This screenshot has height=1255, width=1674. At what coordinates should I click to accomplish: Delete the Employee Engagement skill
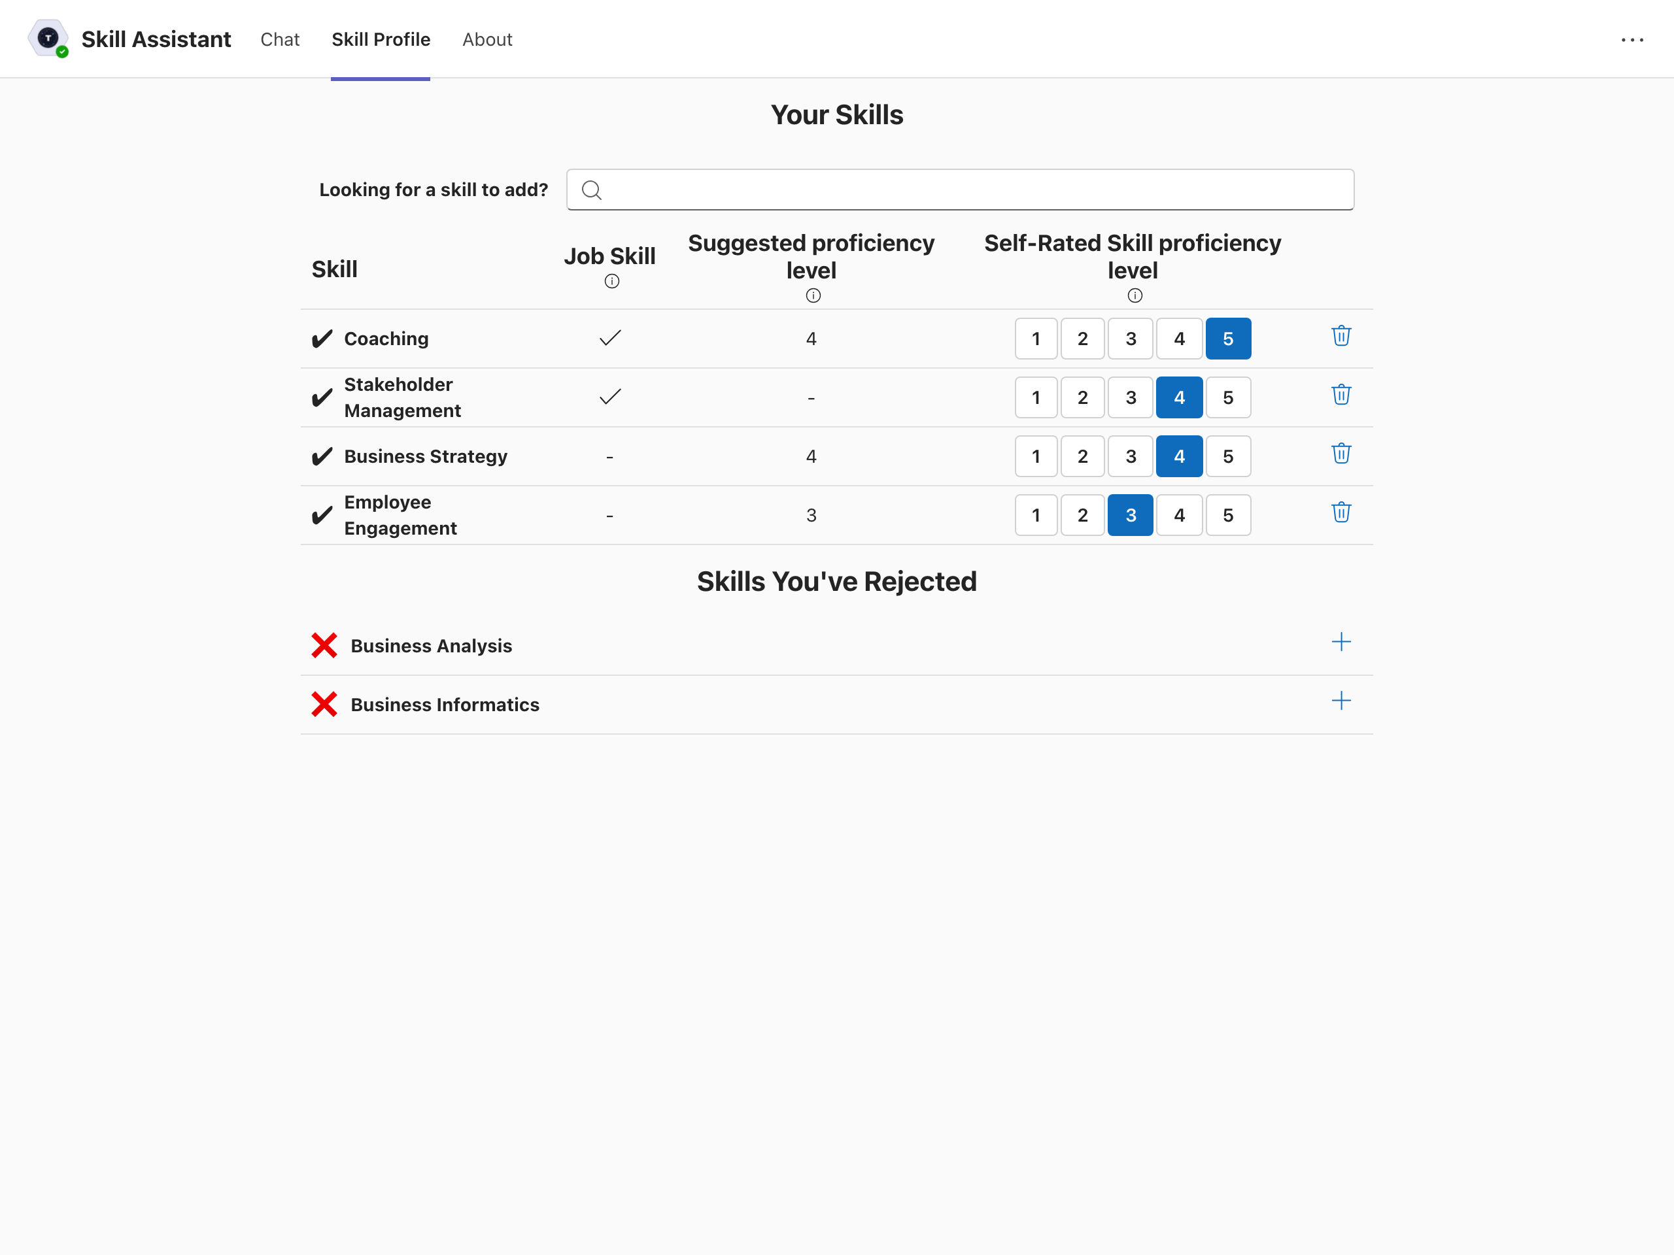point(1341,513)
